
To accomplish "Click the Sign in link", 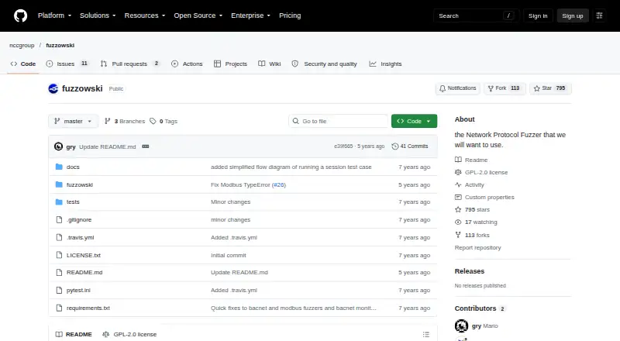I will (x=538, y=15).
